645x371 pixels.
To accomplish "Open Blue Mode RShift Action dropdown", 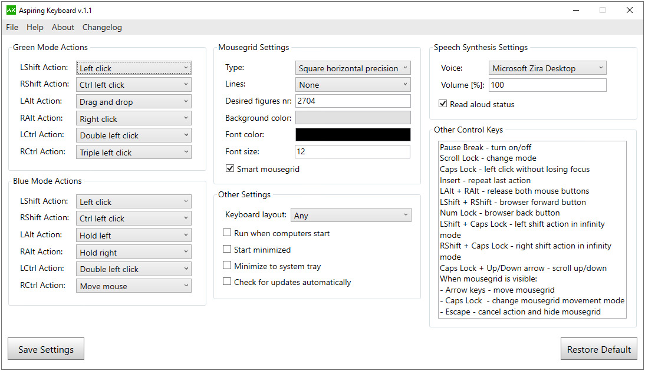I will coord(134,218).
